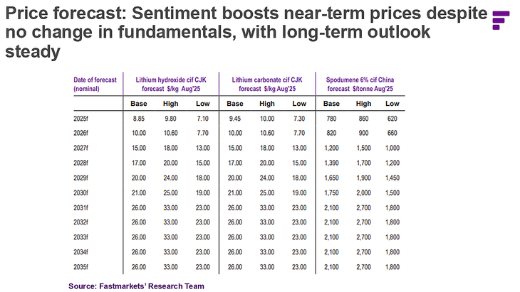Image resolution: width=520 pixels, height=292 pixels.
Task: Click the 1,650 spodumene value for 2029f
Action: pos(331,177)
